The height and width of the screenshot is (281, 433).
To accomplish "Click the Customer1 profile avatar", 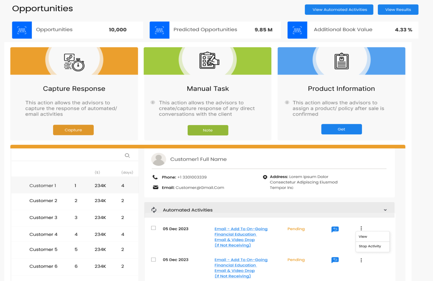I will click(x=158, y=159).
